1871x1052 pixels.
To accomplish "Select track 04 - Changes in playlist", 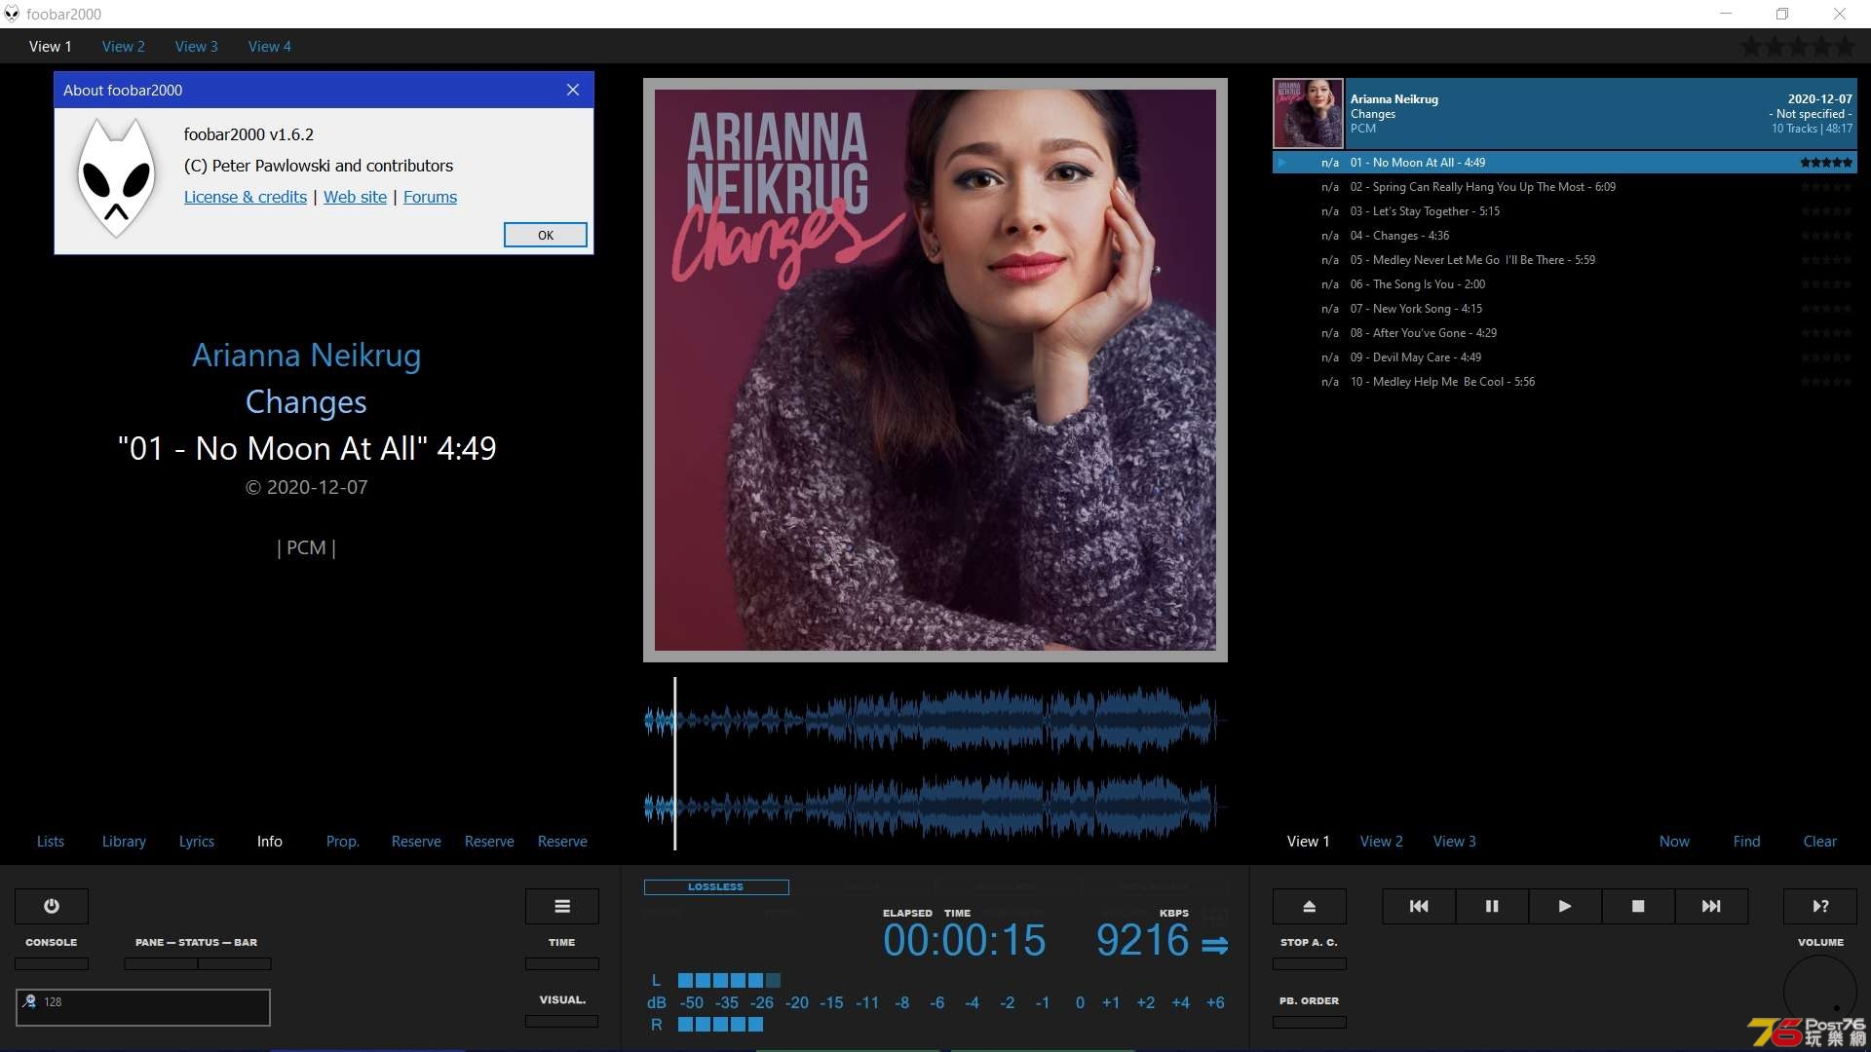I will point(1565,236).
